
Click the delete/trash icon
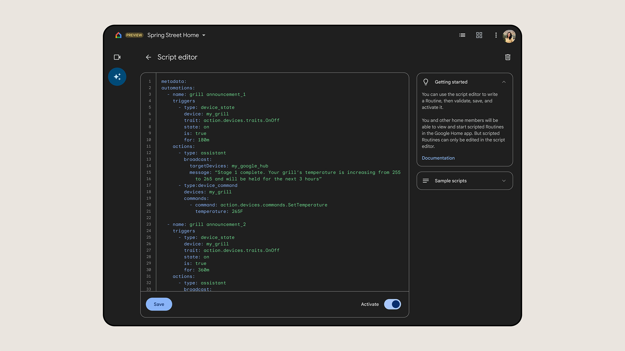point(508,57)
